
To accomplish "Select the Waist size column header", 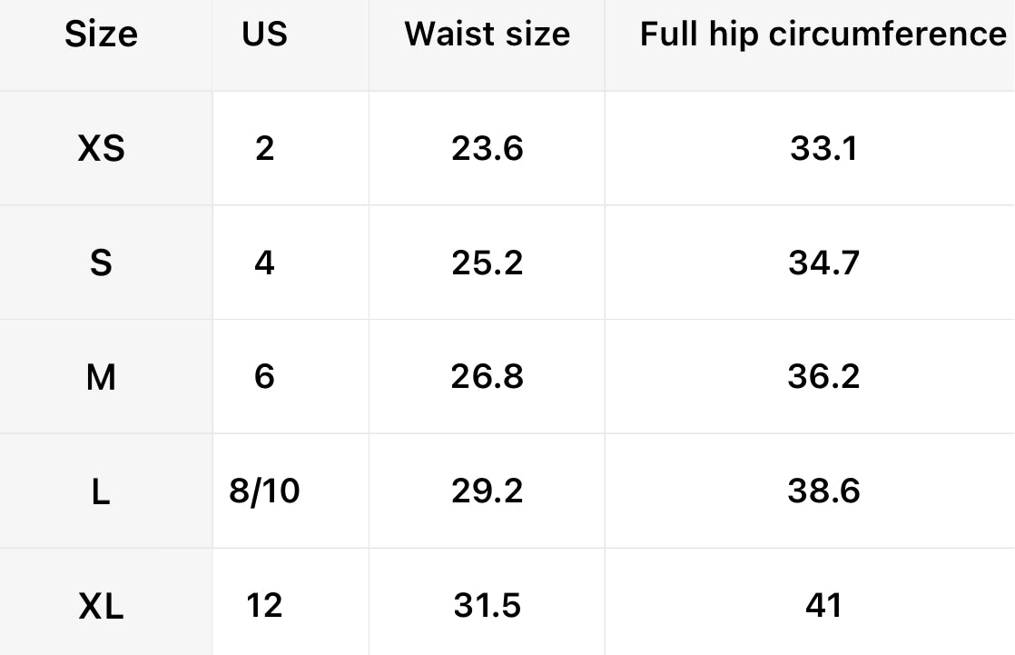I will [x=488, y=35].
